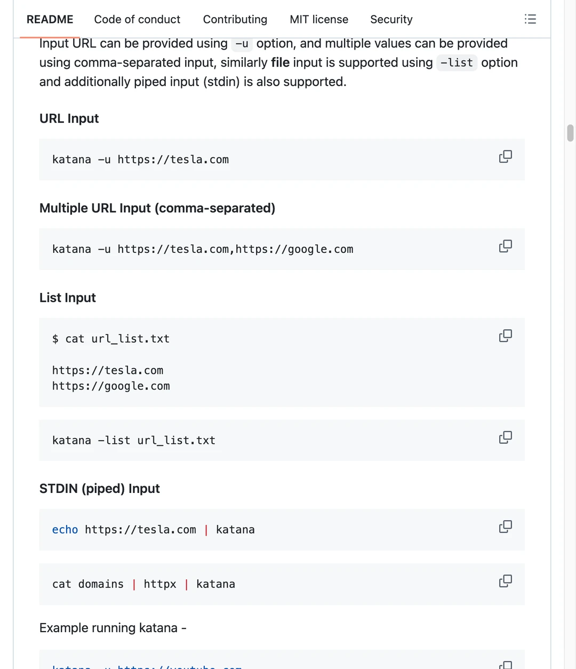Open the Contributing tab
The image size is (576, 669).
(235, 19)
